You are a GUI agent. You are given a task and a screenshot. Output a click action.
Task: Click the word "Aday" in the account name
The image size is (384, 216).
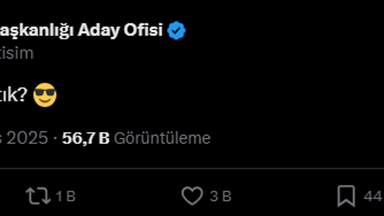point(98,30)
